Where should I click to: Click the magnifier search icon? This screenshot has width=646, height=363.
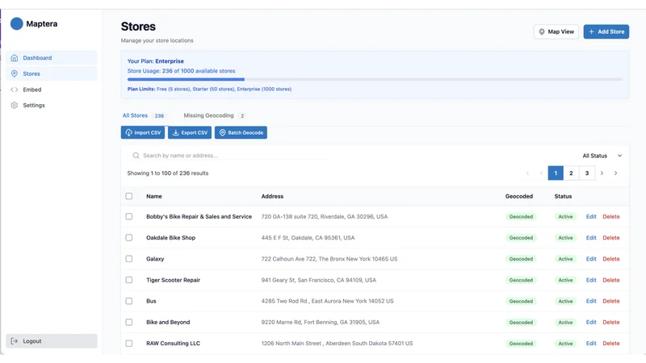click(136, 156)
